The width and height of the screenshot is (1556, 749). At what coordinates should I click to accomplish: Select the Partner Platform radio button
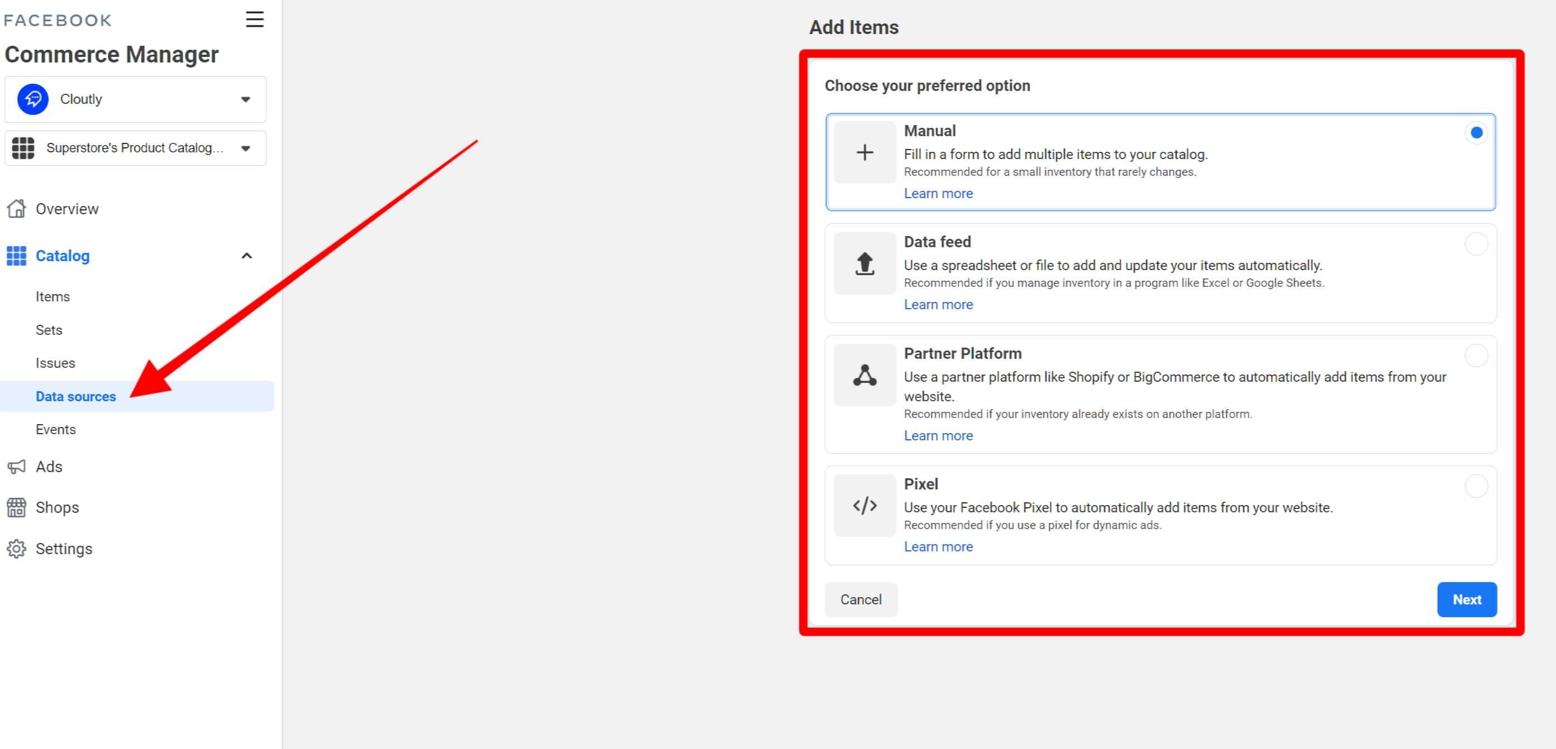(x=1476, y=356)
